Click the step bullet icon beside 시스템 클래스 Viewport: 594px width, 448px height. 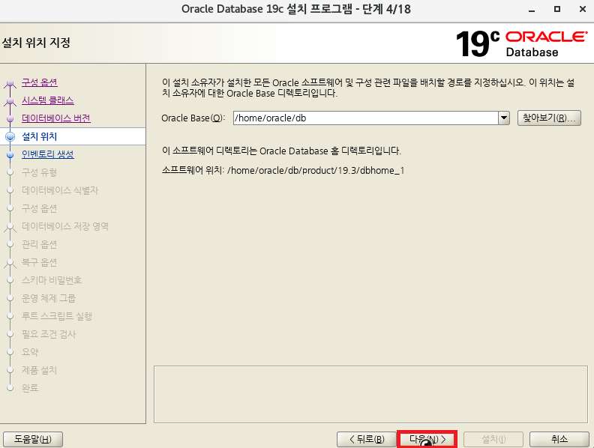point(10,101)
